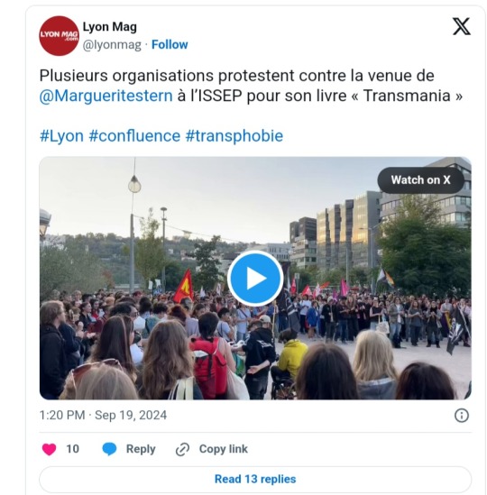Viewport: 487px width, 495px height.
Task: Click the Reply text label
Action: tap(141, 449)
